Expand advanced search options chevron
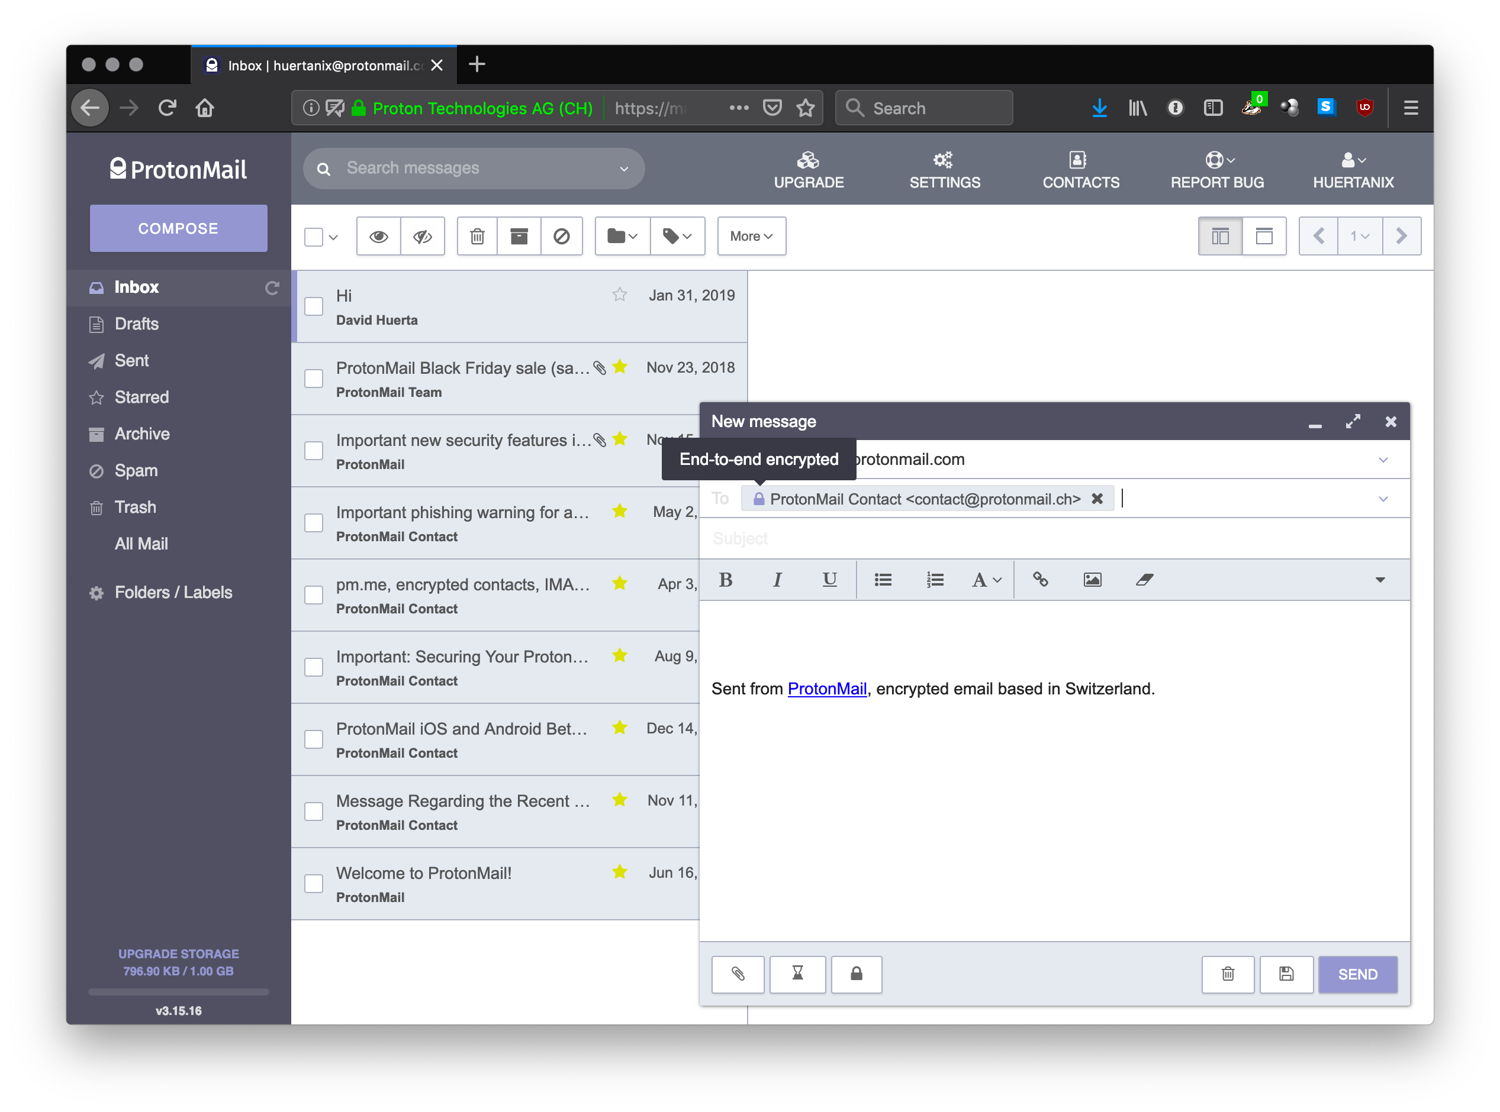 (623, 169)
